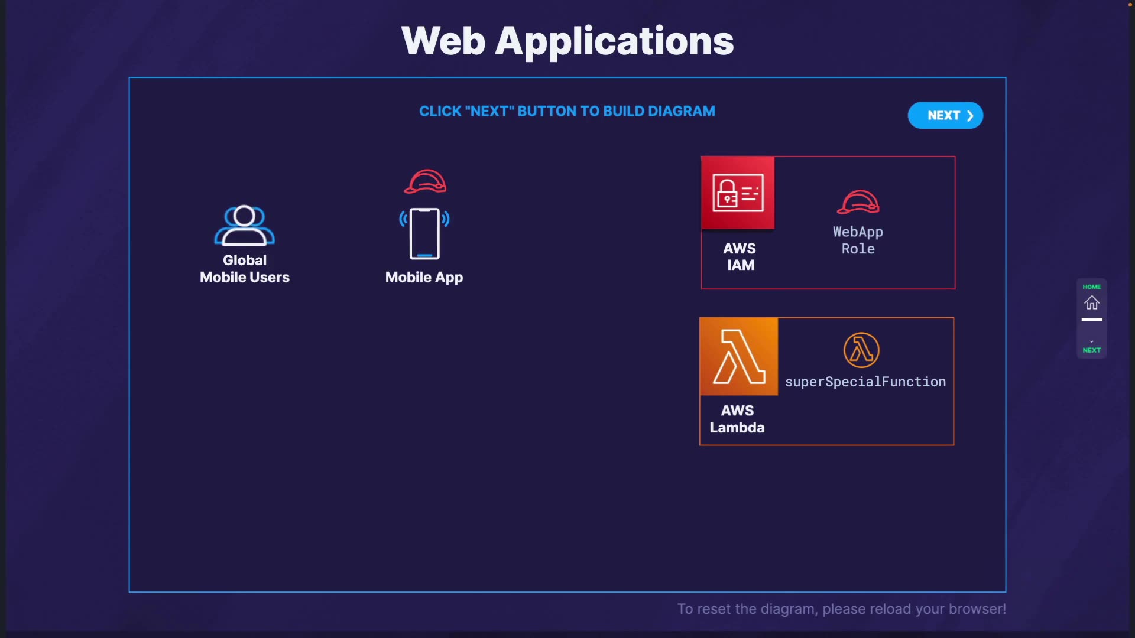Click the green HOME label in side navigation
The width and height of the screenshot is (1135, 638).
point(1091,287)
